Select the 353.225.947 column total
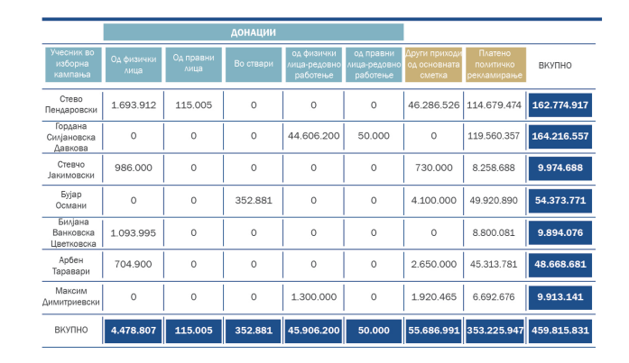This screenshot has height=363, width=629. (x=495, y=331)
